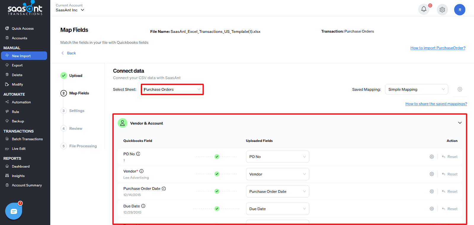
Task: Select New Import in sidebar
Action: tap(24, 56)
